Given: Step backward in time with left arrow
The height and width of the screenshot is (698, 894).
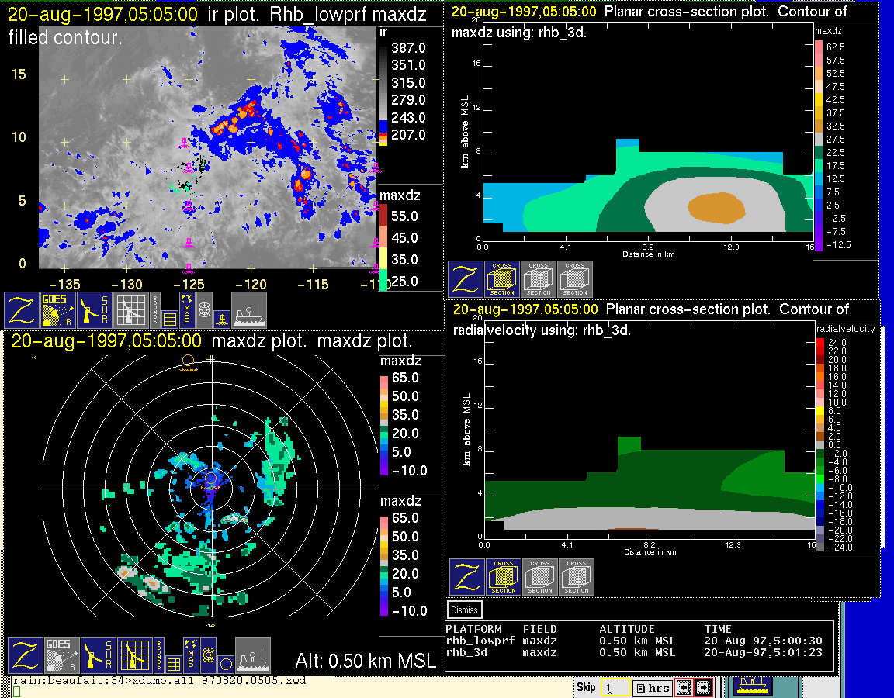Looking at the screenshot, I should coord(683,687).
